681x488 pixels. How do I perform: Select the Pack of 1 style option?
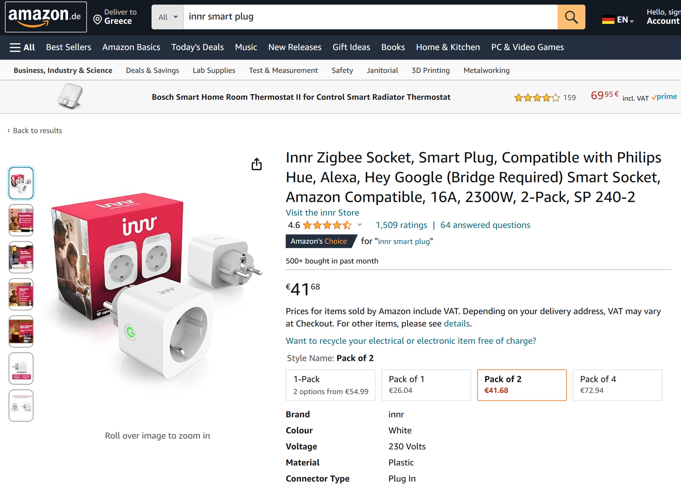click(426, 385)
